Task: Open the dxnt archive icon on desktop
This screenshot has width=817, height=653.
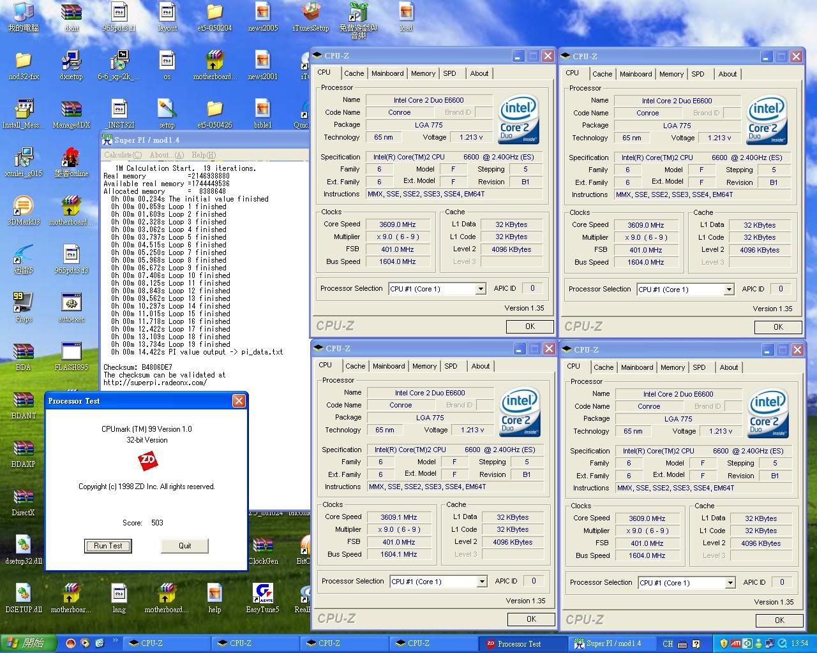Action: click(71, 17)
